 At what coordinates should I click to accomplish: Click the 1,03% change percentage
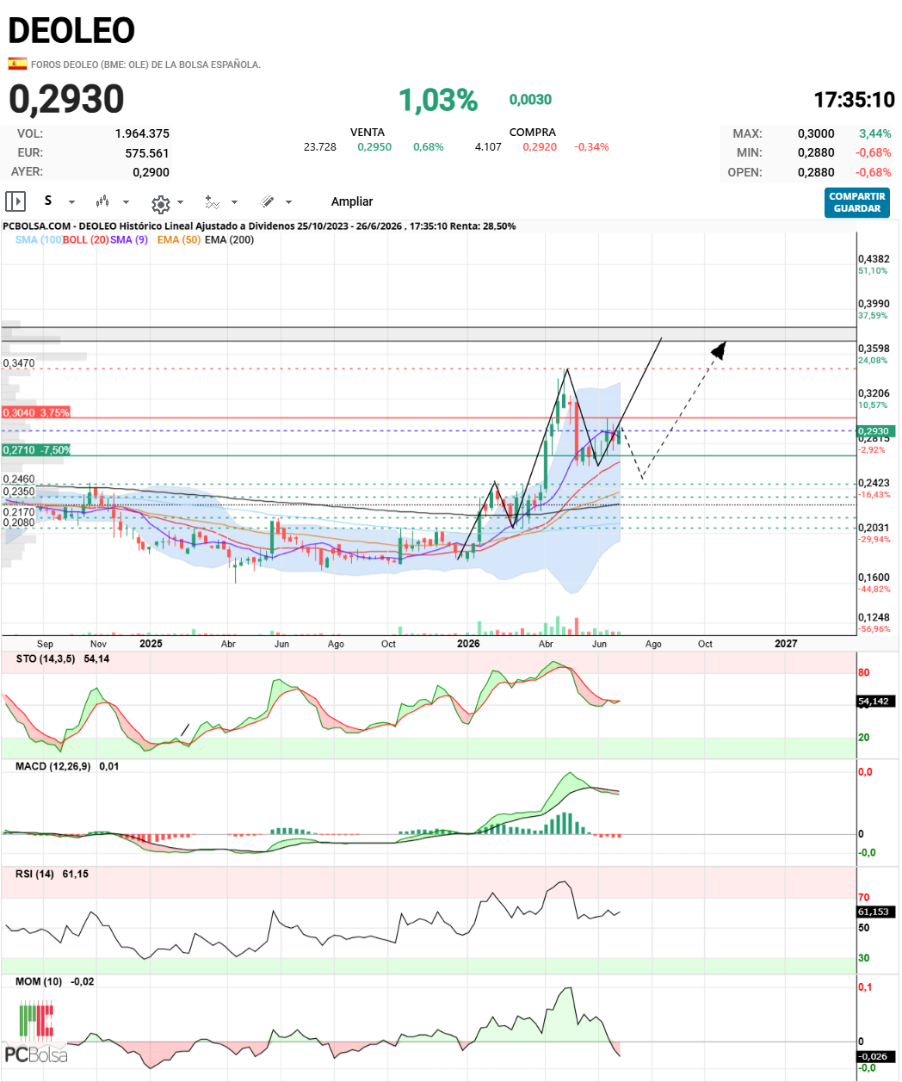pyautogui.click(x=438, y=100)
